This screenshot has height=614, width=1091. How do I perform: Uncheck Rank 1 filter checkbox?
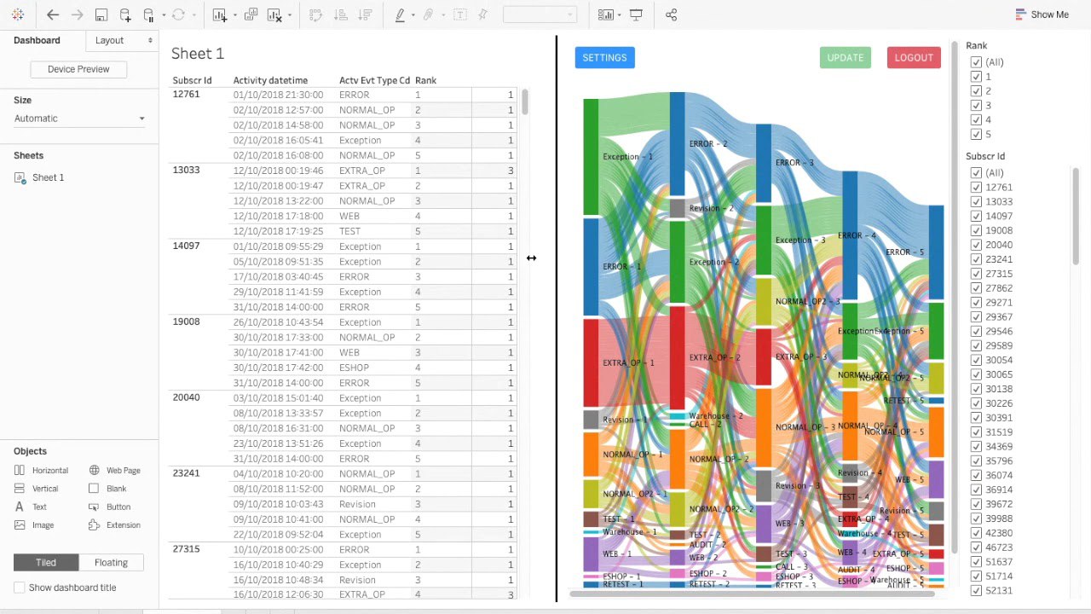(976, 77)
